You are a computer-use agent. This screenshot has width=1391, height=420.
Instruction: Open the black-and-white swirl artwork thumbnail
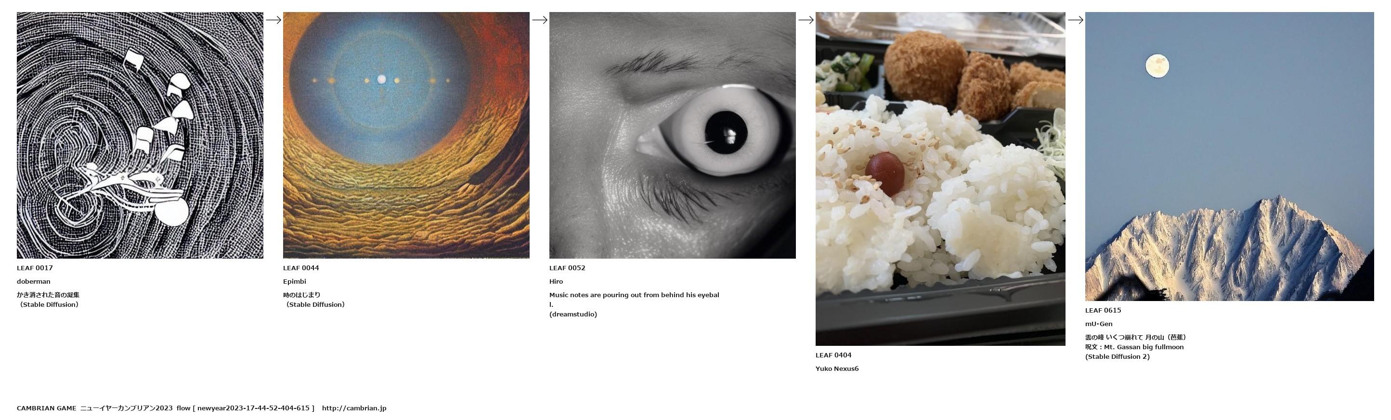point(140,135)
